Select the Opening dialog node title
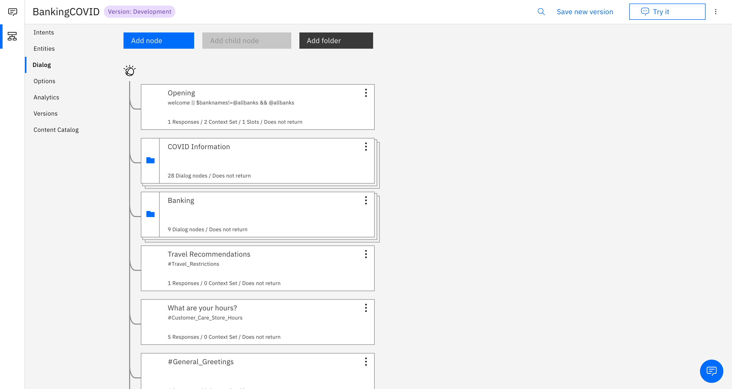 (181, 93)
